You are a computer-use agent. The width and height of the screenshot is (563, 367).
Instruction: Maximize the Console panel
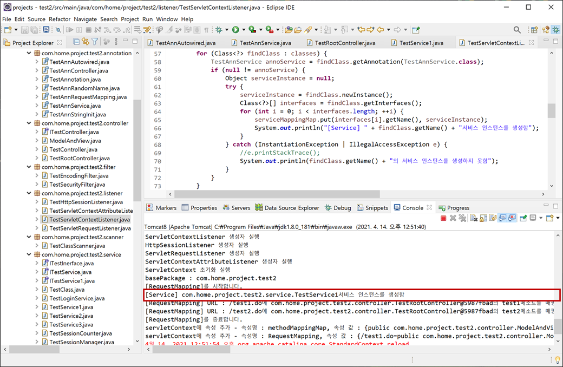coord(555,206)
